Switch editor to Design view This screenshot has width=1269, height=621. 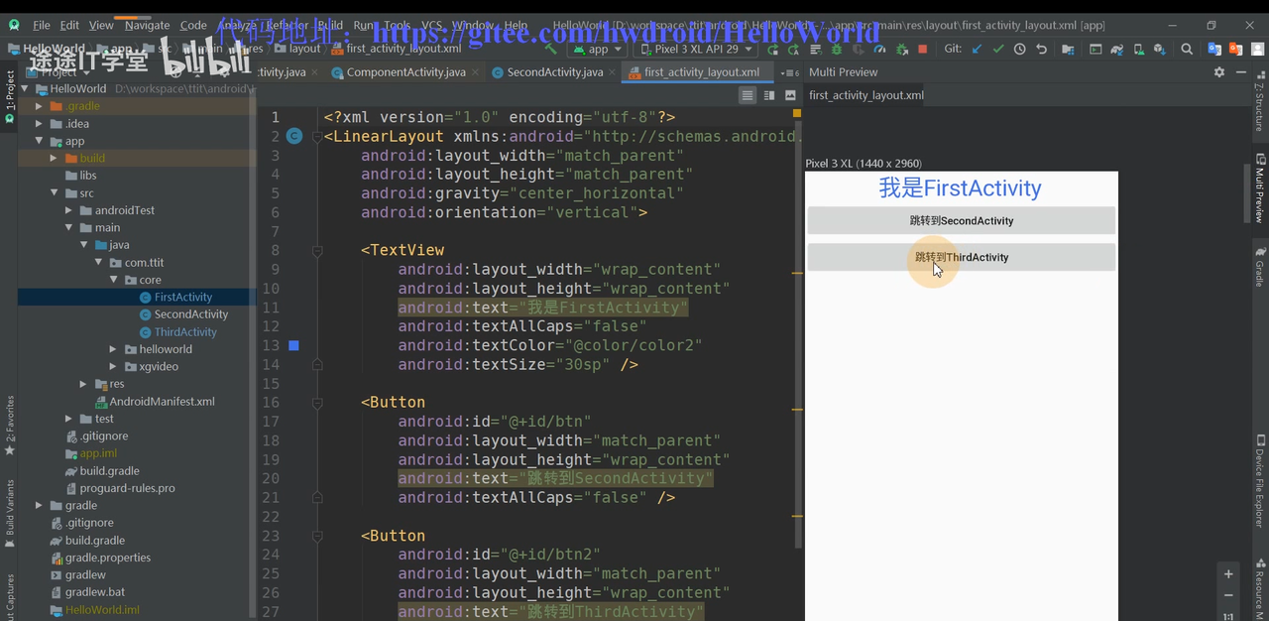[790, 95]
